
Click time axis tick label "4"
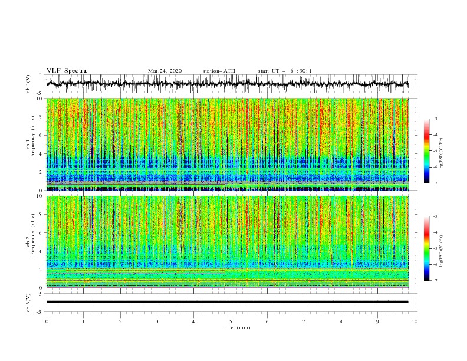193,321
